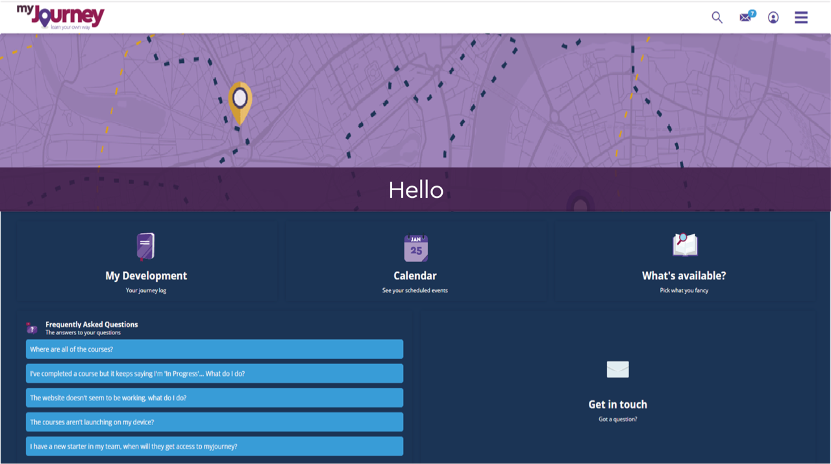The image size is (831, 464).
Task: Expand the new starter access question
Action: (214, 446)
